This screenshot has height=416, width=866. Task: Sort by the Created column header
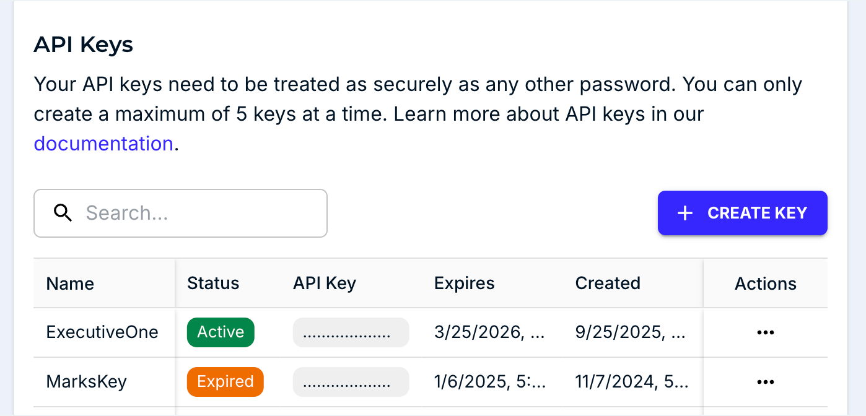point(608,284)
